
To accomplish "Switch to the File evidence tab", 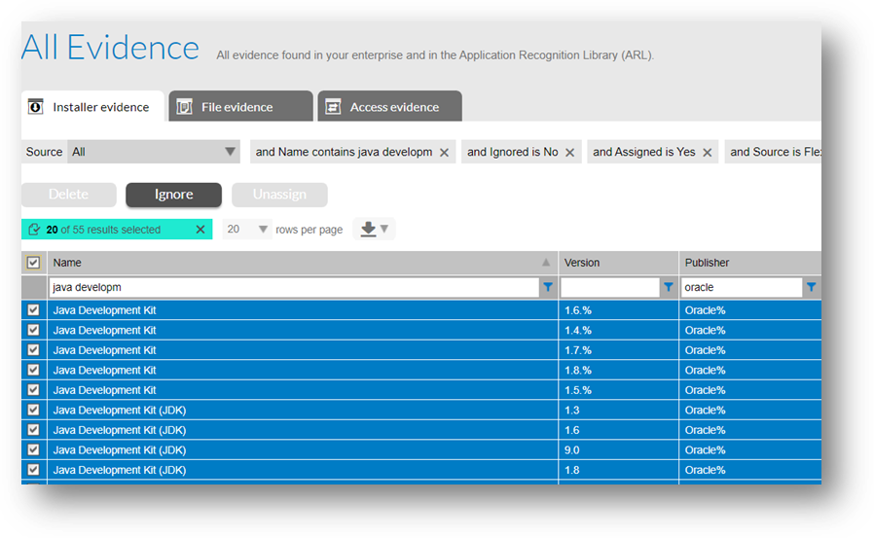I will click(240, 106).
